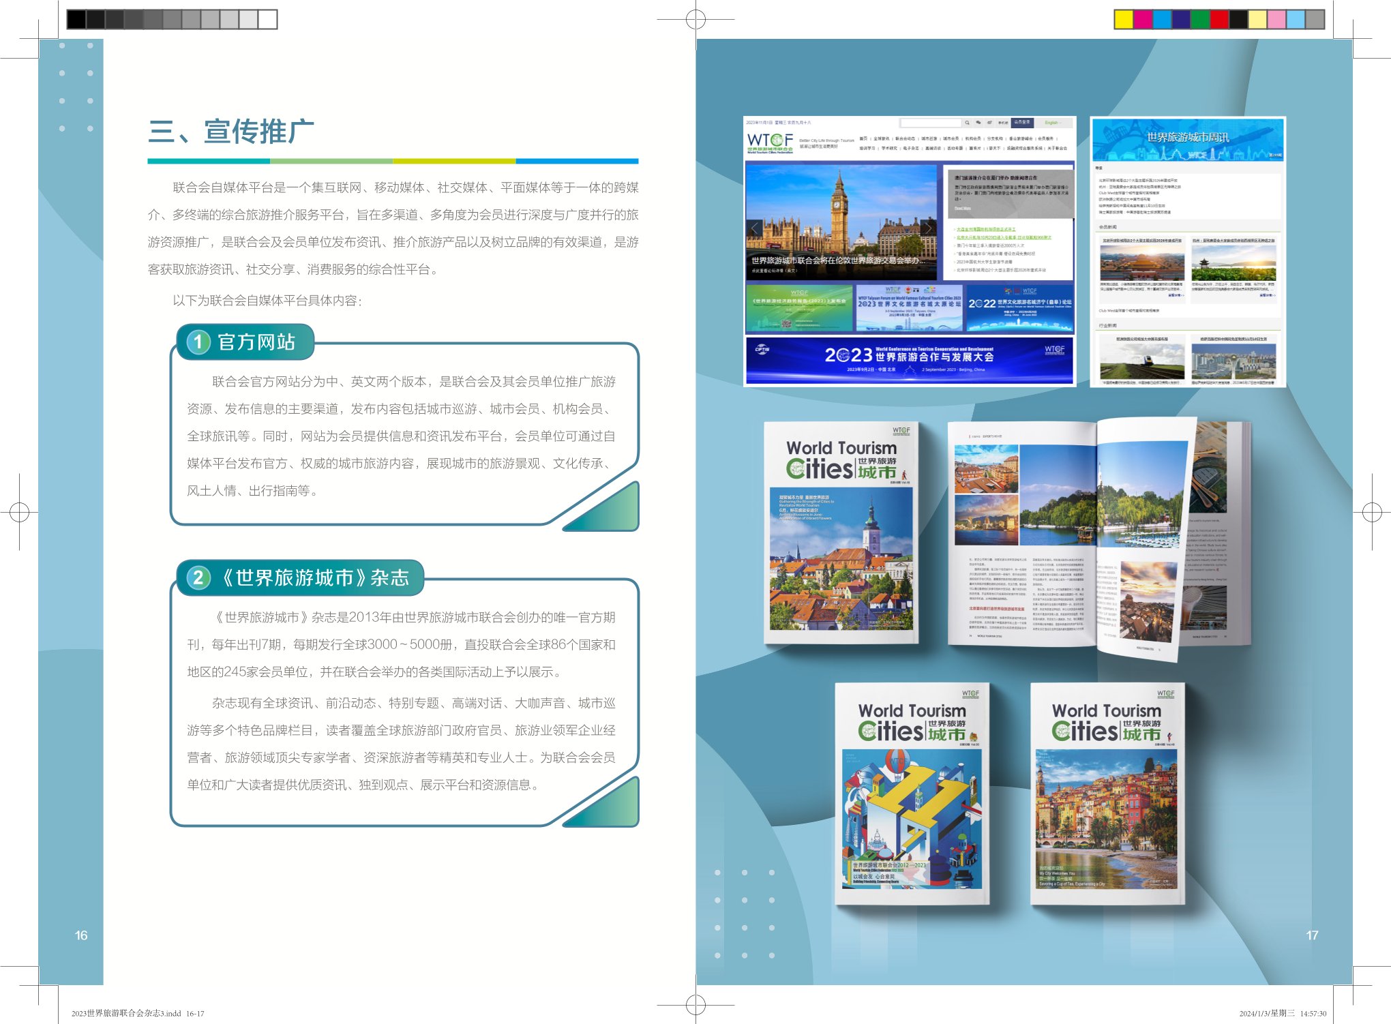Open the 培训学习 menu item
1391x1024 pixels.
pyautogui.click(x=867, y=148)
